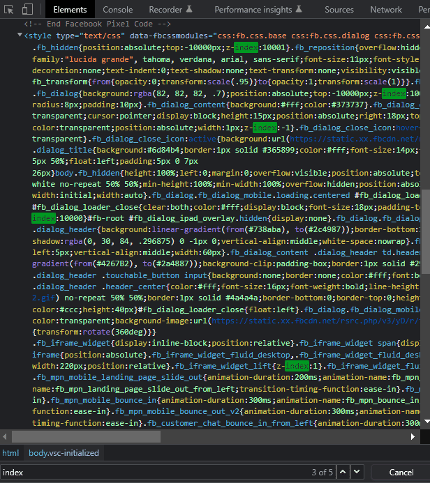Switch to the Console tab

click(118, 10)
